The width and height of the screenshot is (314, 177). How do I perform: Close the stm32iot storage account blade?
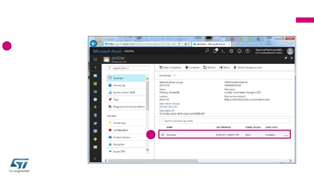[x=292, y=58]
